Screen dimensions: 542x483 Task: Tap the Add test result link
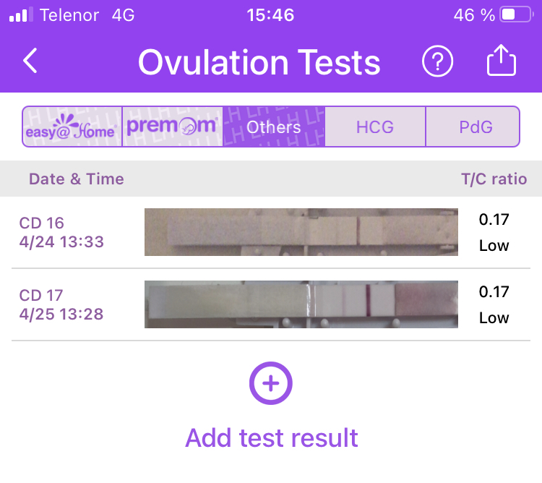click(x=271, y=437)
